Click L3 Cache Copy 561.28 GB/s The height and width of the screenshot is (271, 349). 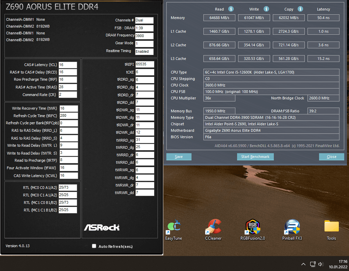pyautogui.click(x=289, y=59)
